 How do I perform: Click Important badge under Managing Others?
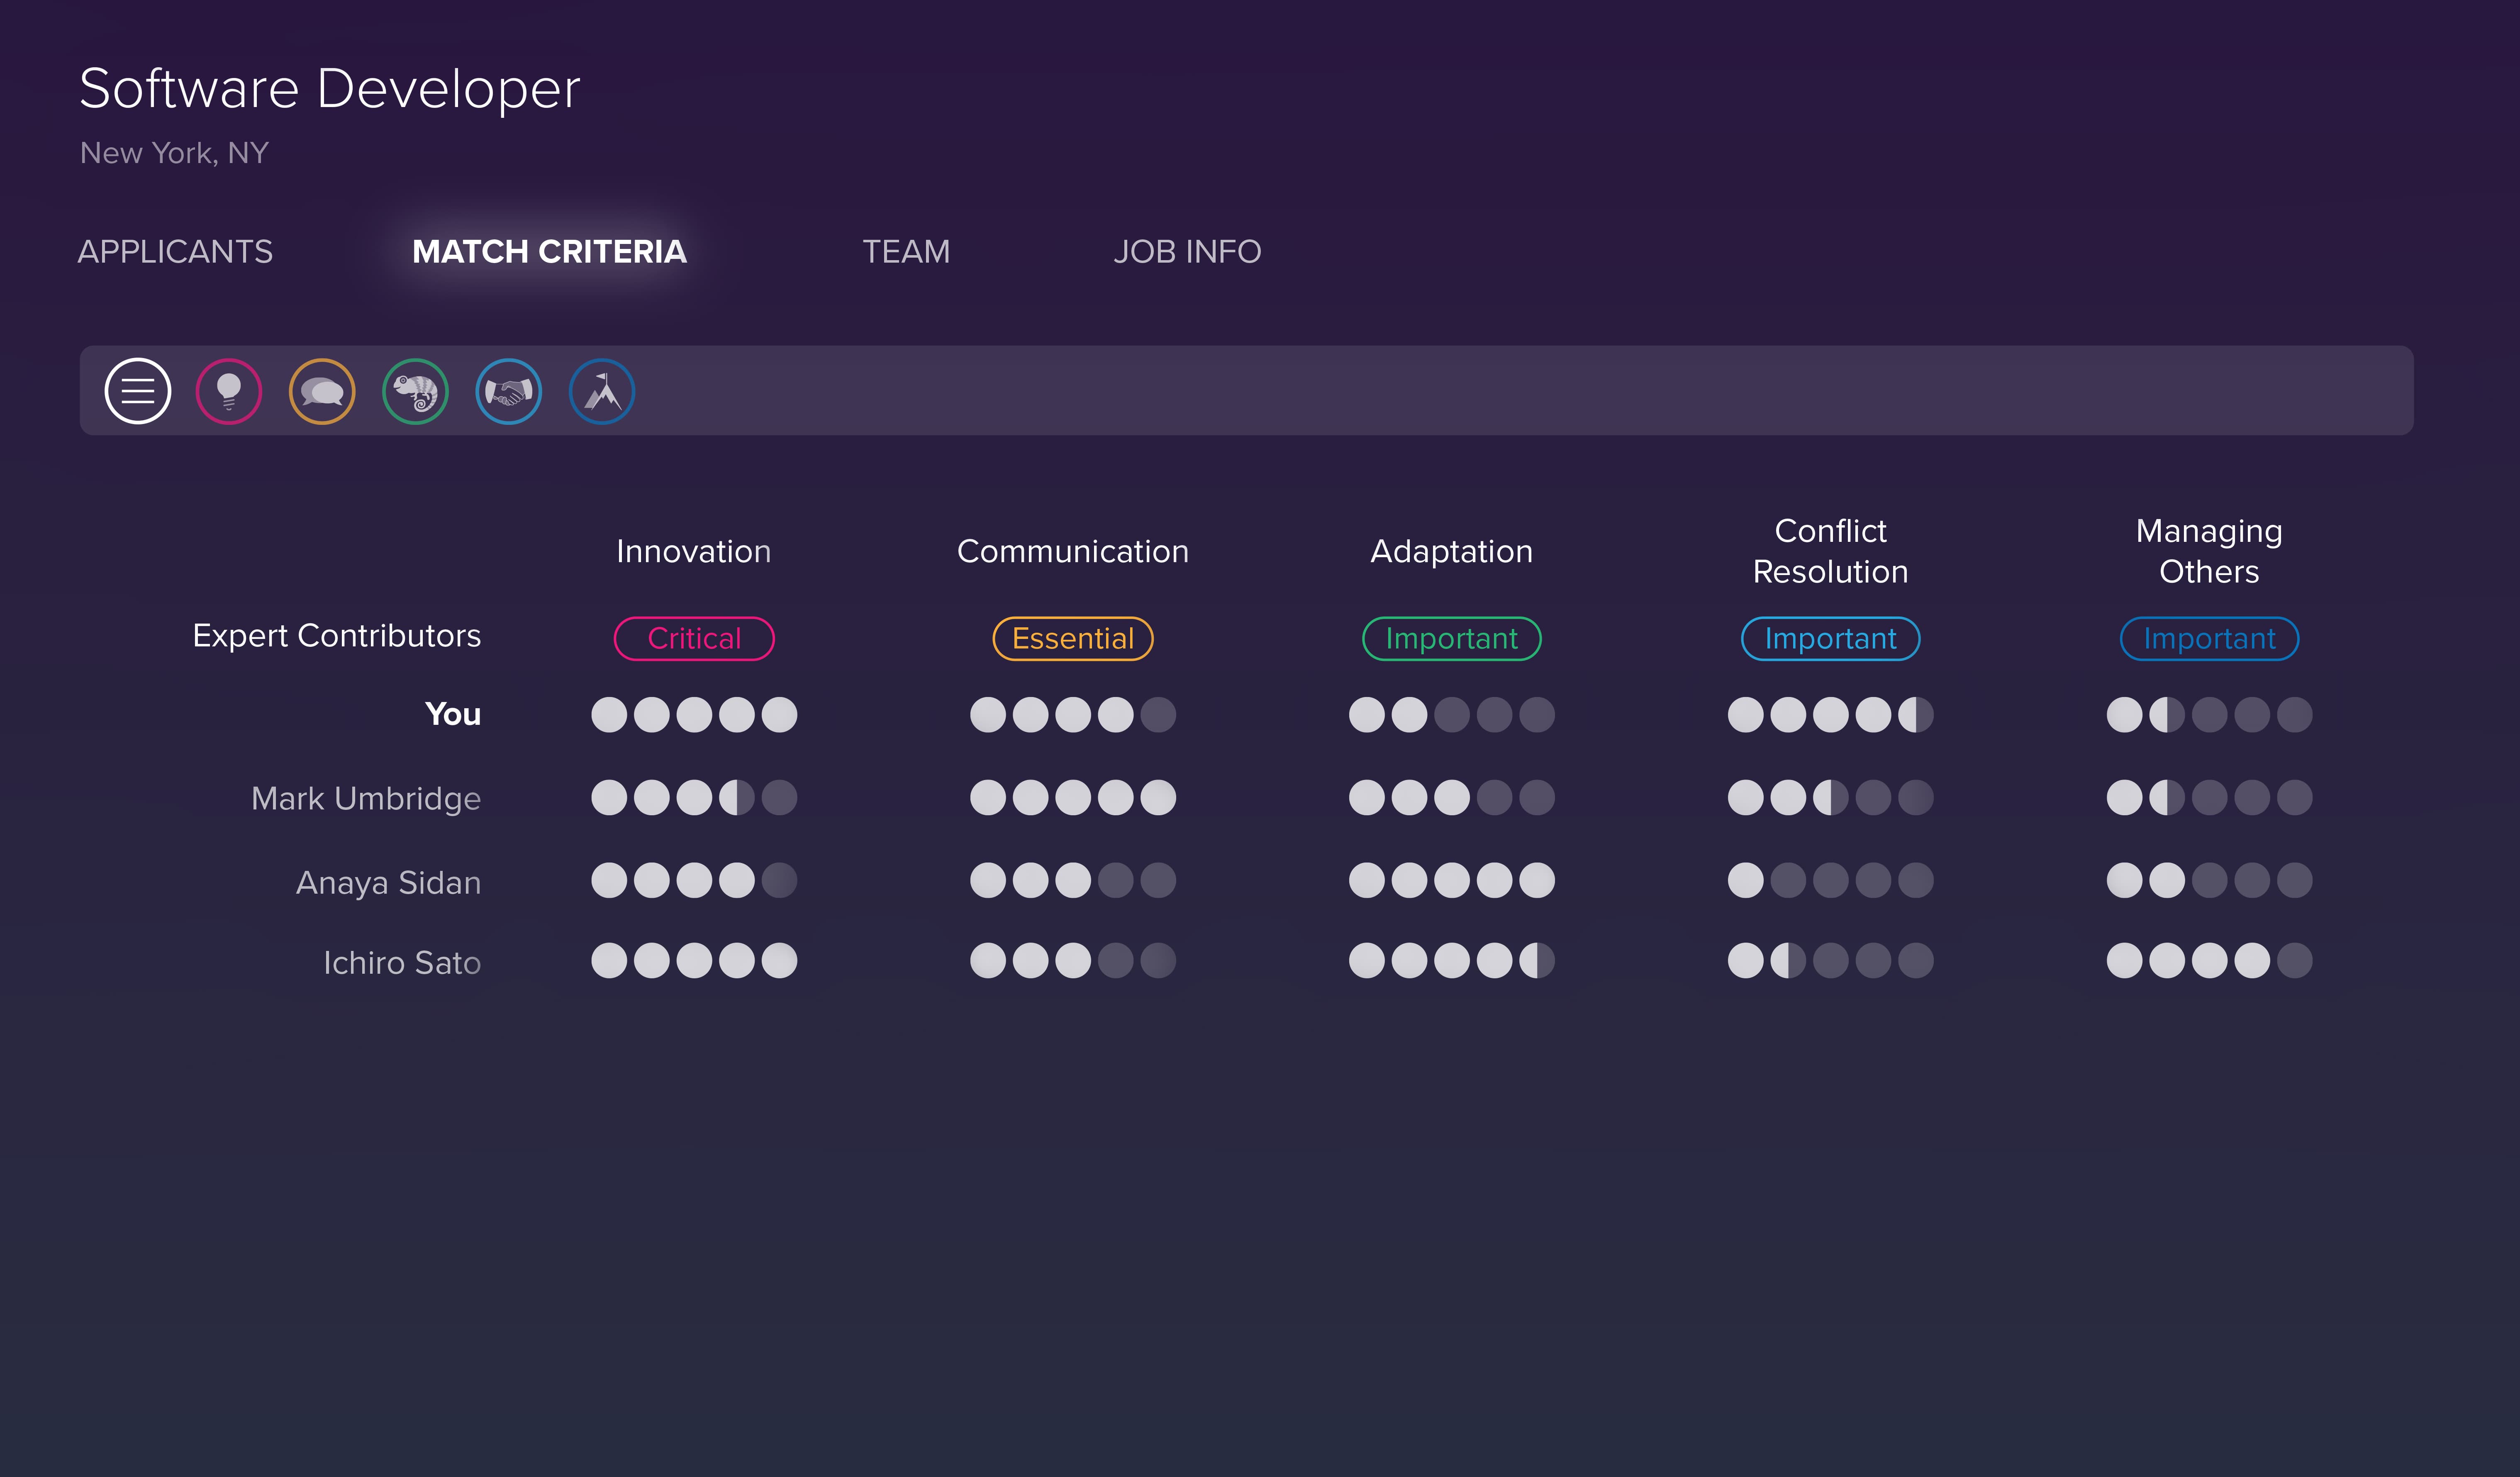(x=2209, y=638)
